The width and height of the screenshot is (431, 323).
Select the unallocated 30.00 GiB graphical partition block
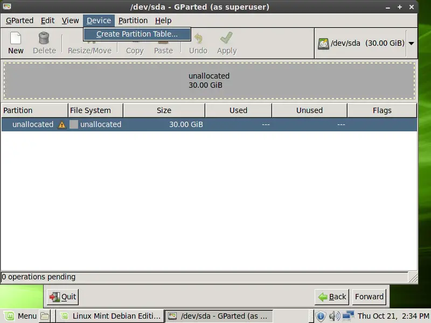(209, 80)
